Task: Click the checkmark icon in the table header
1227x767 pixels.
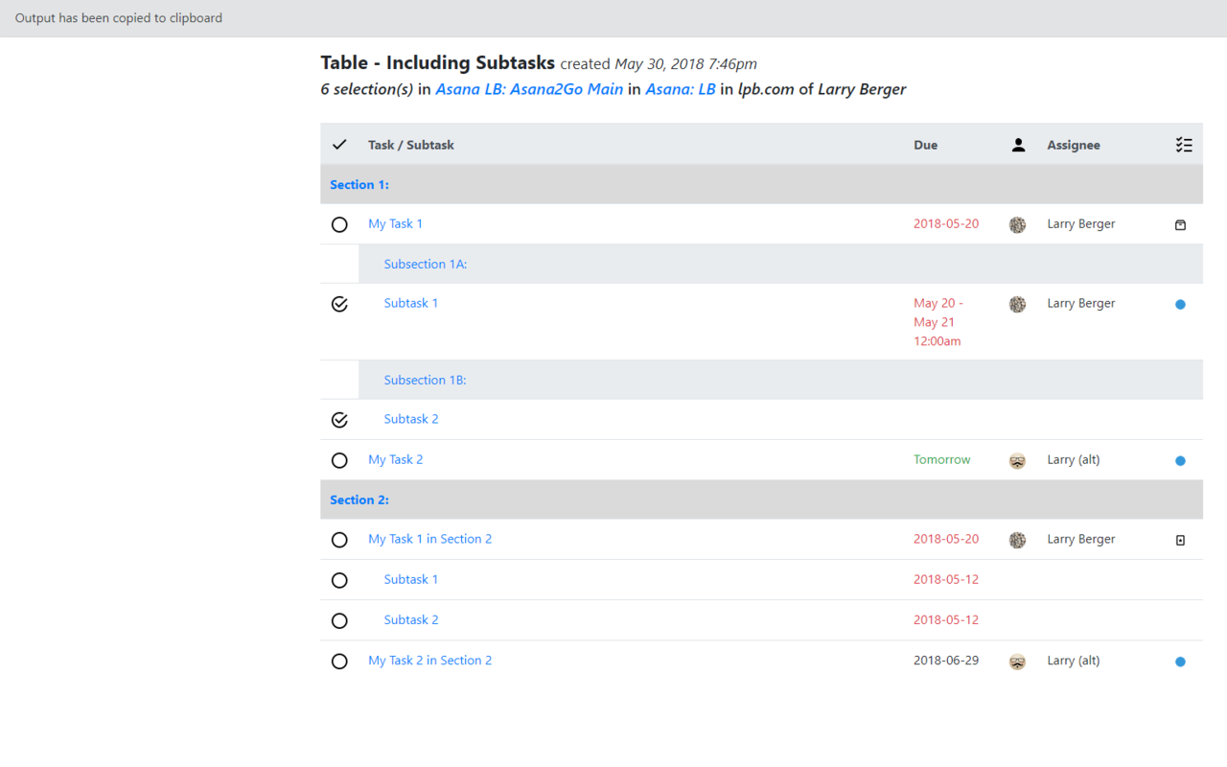Action: pyautogui.click(x=339, y=144)
